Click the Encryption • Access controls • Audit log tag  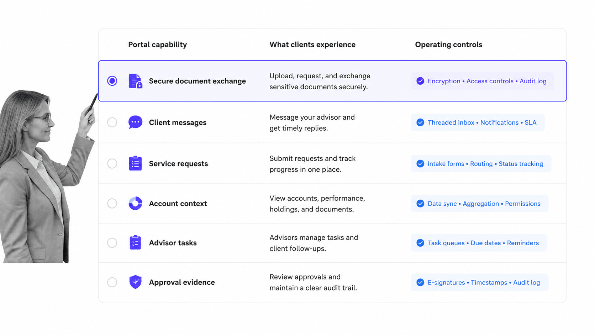pos(482,81)
